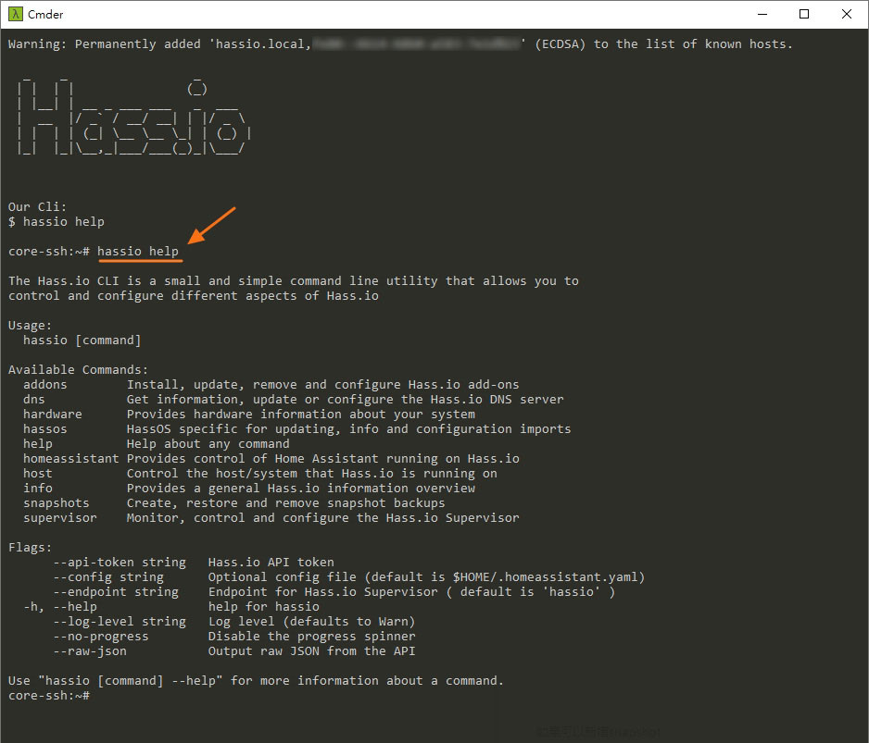Screen dimensions: 869x743
Task: Click 'Provides hardware information about your system'
Action: (x=301, y=415)
